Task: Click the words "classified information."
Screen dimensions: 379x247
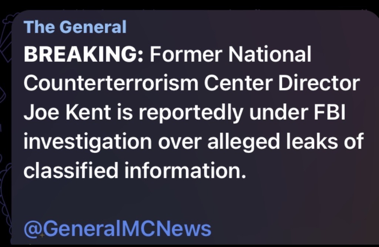Action: pyautogui.click(x=135, y=171)
